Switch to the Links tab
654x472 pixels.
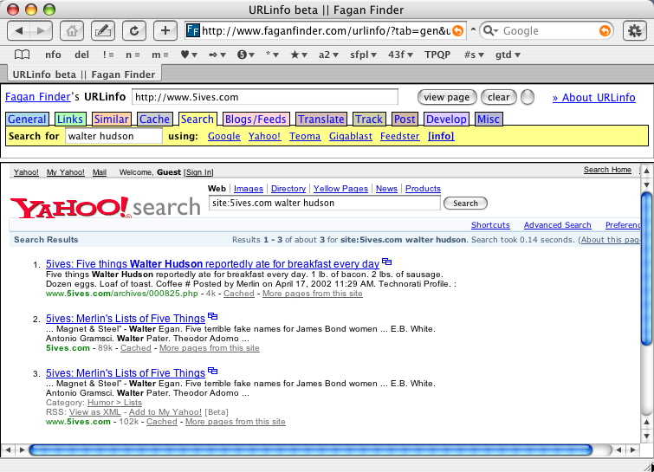(x=70, y=120)
